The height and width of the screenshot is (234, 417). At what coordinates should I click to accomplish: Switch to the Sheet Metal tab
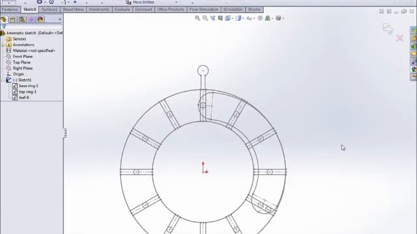click(x=73, y=10)
